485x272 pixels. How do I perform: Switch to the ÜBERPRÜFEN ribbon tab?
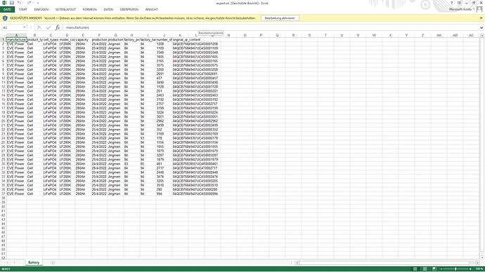(129, 10)
